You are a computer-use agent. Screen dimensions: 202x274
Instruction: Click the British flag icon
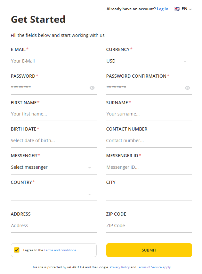pos(177,9)
